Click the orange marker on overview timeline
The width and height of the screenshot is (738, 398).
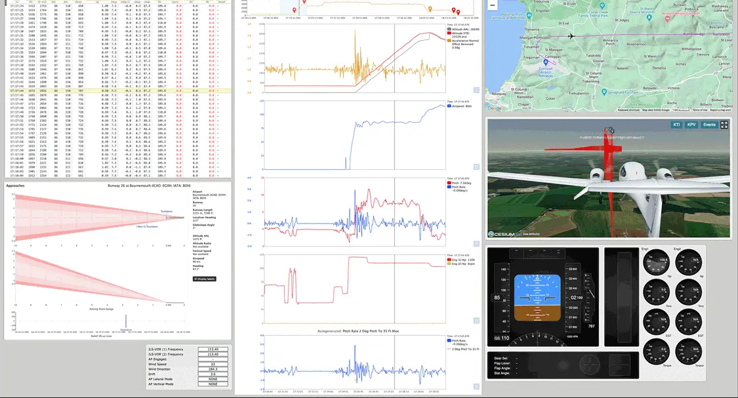click(430, 10)
